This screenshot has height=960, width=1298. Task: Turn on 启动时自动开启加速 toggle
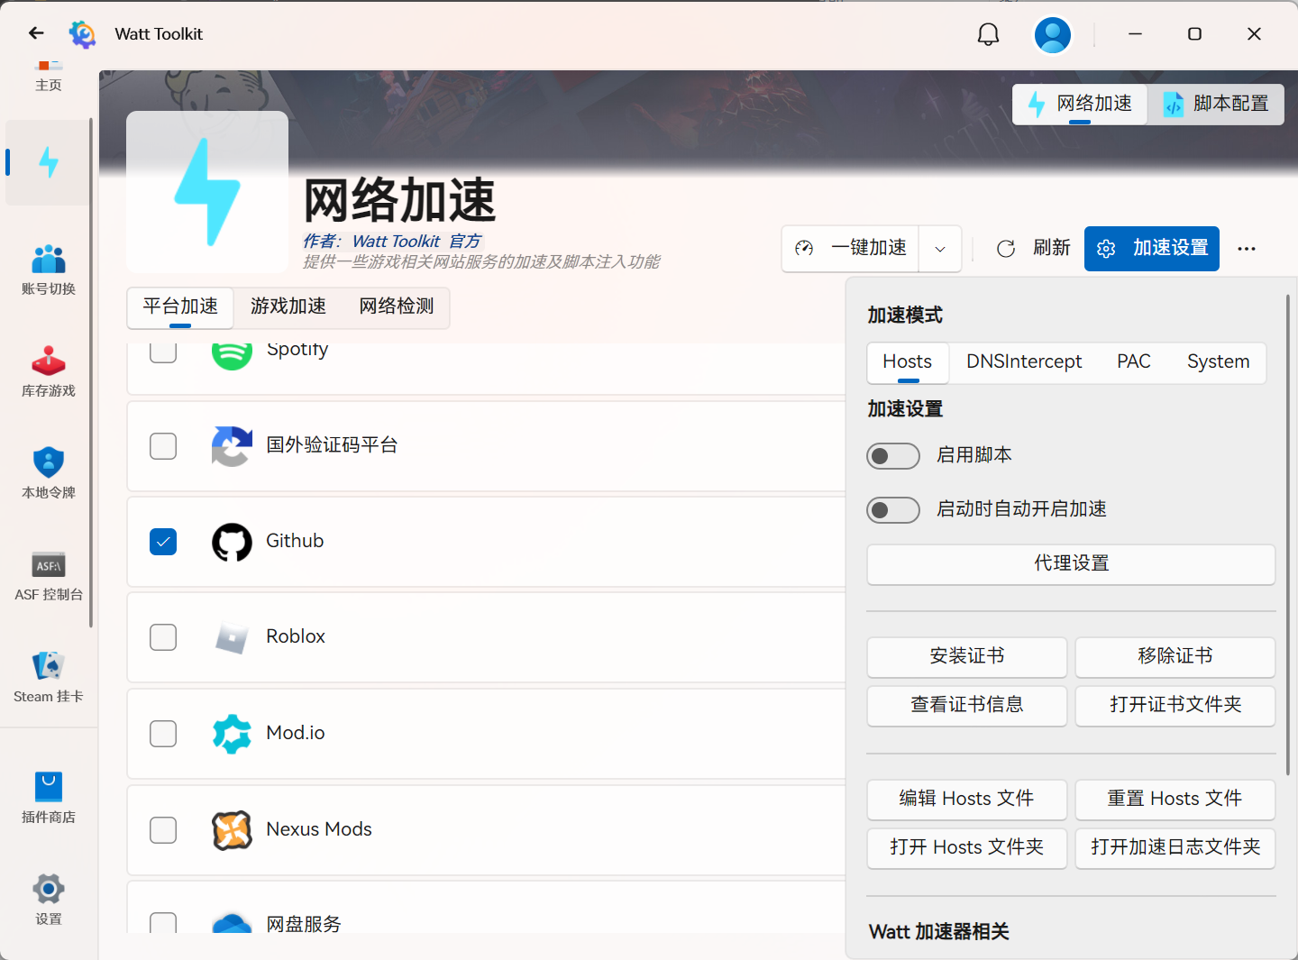pyautogui.click(x=892, y=510)
